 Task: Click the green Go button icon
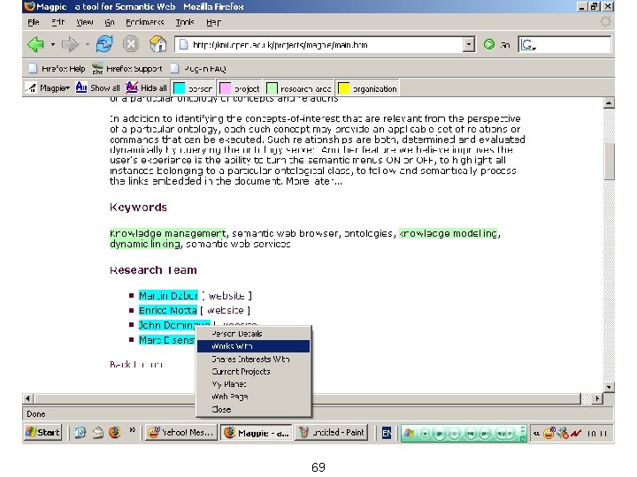[x=489, y=45]
